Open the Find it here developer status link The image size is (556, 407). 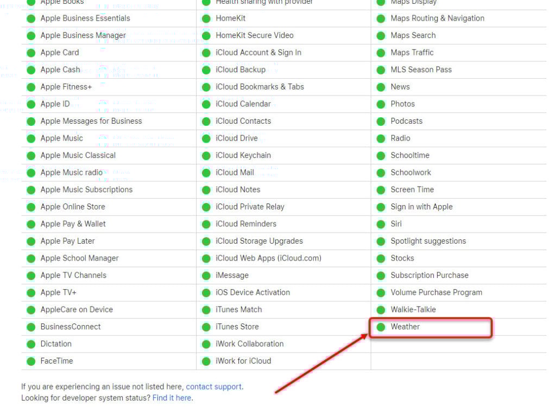(172, 398)
